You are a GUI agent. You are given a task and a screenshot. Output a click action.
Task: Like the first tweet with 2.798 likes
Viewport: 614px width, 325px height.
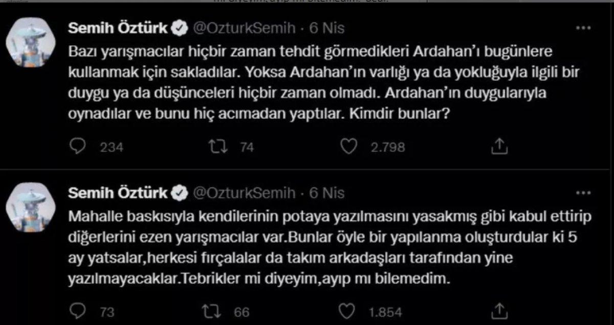350,146
